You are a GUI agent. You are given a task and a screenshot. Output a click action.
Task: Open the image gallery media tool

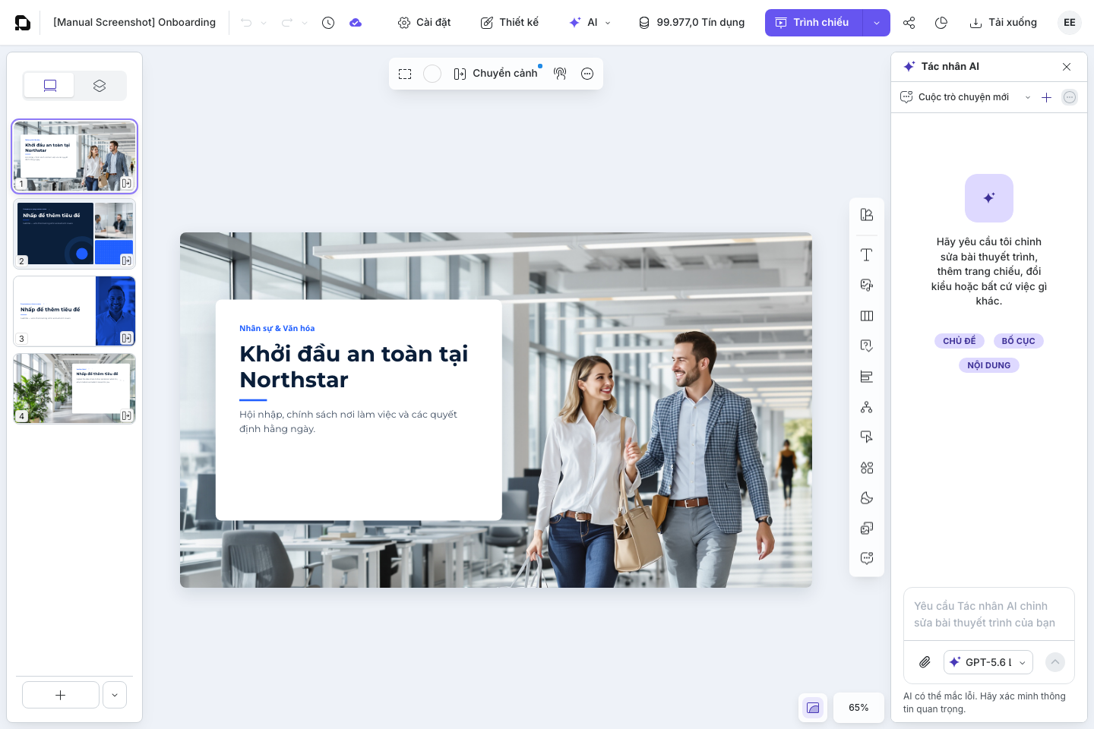pyautogui.click(x=866, y=529)
